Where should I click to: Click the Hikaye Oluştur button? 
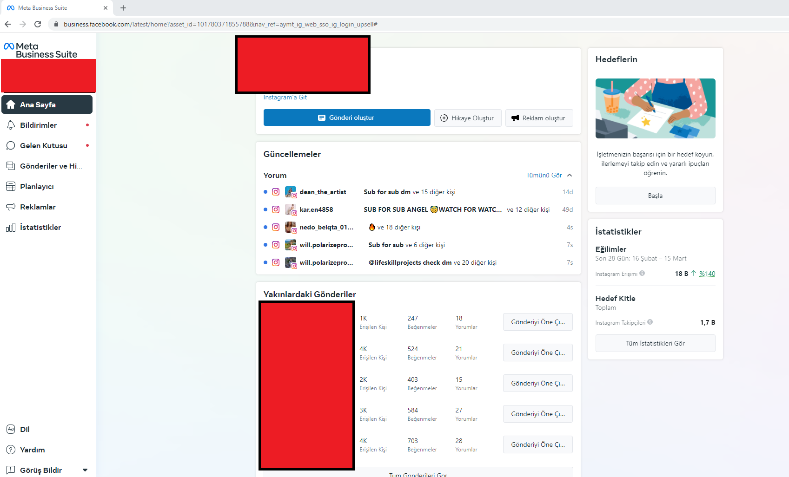coord(468,118)
